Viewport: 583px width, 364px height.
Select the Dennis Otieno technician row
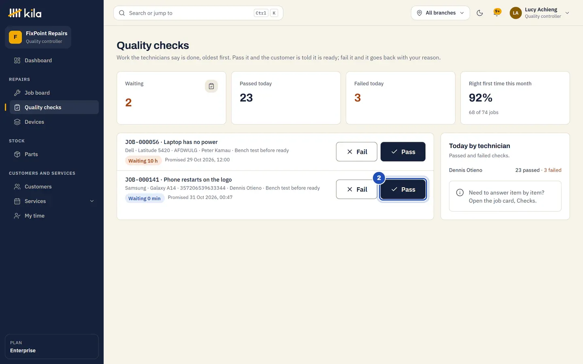click(x=505, y=170)
